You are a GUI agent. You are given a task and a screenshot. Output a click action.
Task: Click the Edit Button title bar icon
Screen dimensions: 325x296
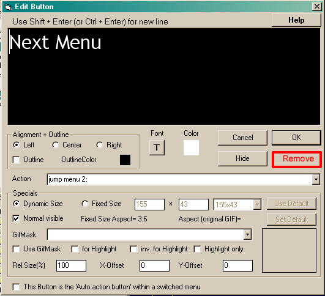pos(8,7)
